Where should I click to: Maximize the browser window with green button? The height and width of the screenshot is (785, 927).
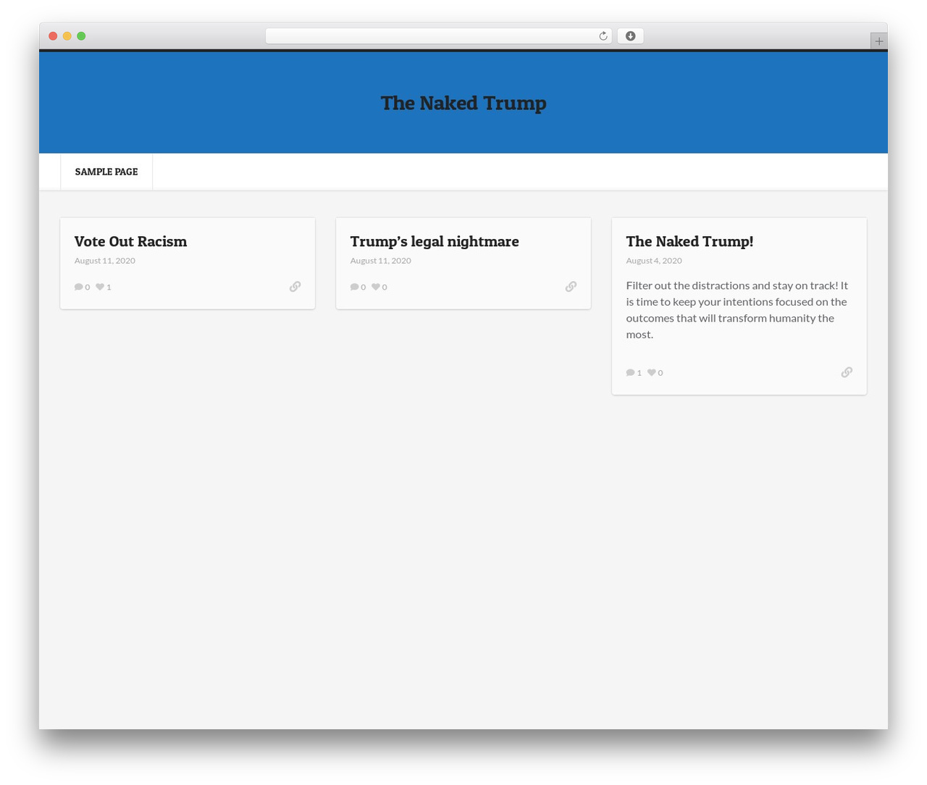82,36
